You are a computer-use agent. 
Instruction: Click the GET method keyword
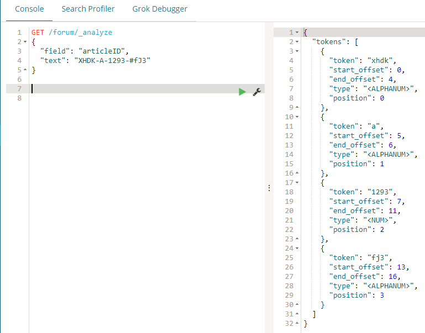pos(38,33)
